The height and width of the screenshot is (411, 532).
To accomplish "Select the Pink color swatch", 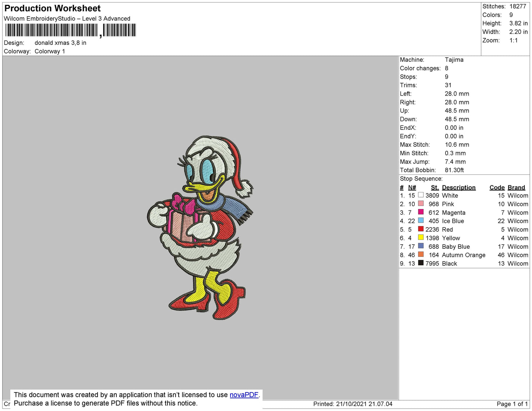I will pos(421,203).
